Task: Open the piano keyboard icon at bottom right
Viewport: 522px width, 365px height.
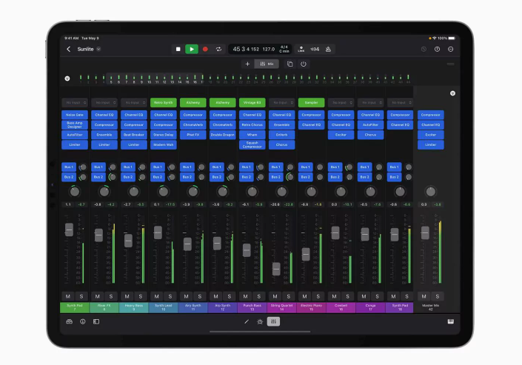Action: coord(450,322)
